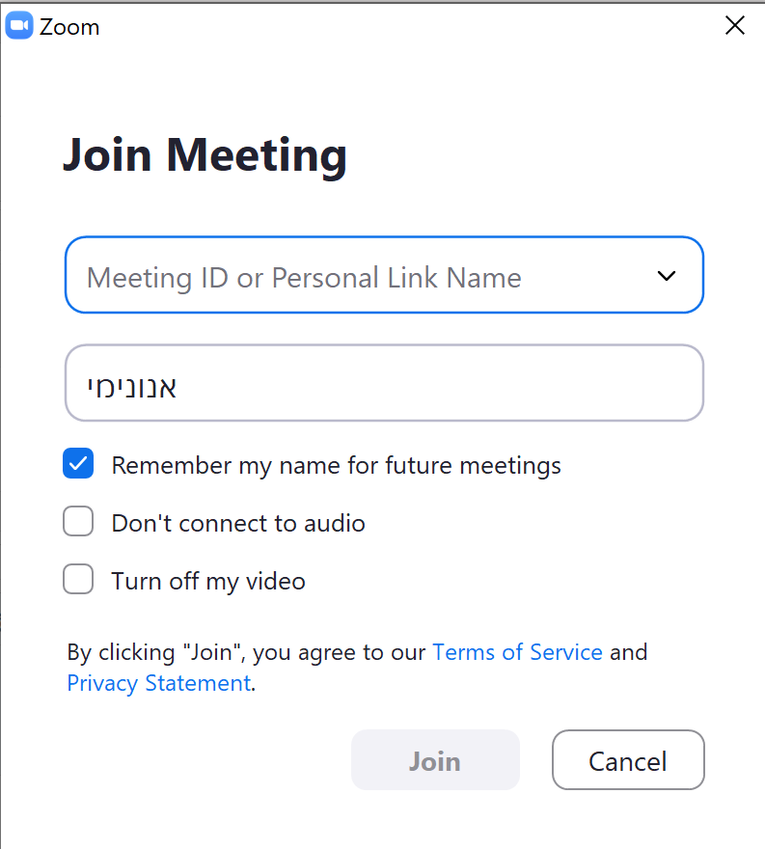Open the Terms of Service link
This screenshot has width=765, height=849.
pos(517,652)
